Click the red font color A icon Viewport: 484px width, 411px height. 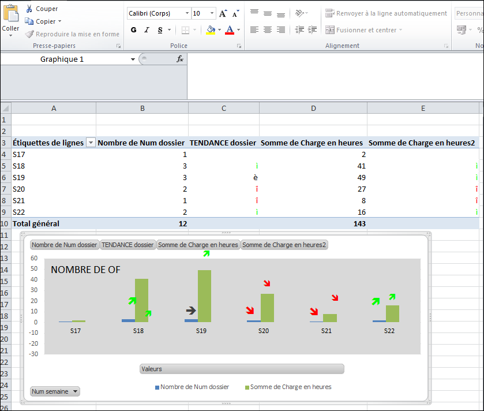click(x=229, y=29)
